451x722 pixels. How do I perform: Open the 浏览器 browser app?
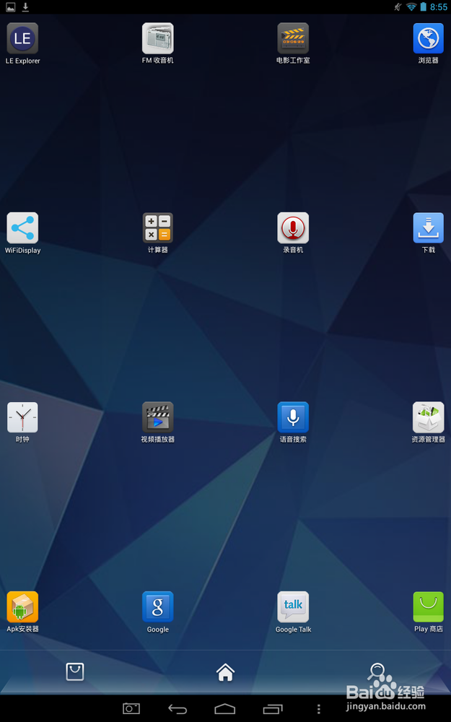[429, 39]
